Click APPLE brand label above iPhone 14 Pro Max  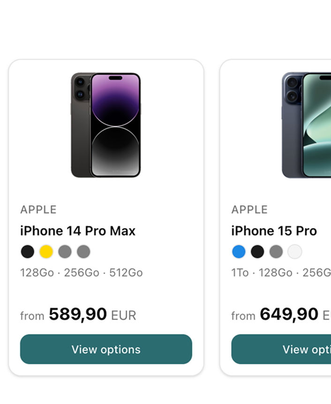point(38,210)
